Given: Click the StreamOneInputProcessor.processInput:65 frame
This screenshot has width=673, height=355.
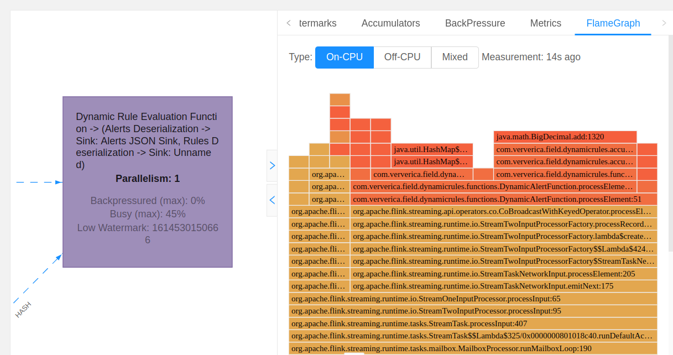Looking at the screenshot, I should [473, 299].
